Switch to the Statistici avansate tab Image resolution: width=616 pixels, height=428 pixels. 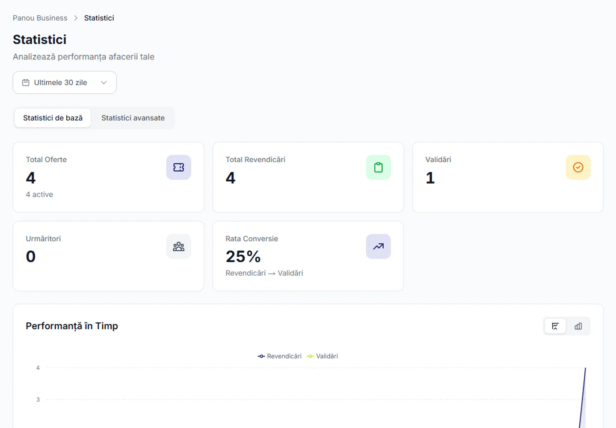(133, 118)
